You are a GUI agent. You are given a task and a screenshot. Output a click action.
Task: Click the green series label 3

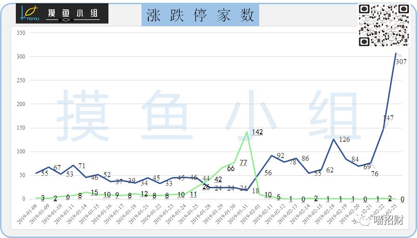pyautogui.click(x=43, y=198)
